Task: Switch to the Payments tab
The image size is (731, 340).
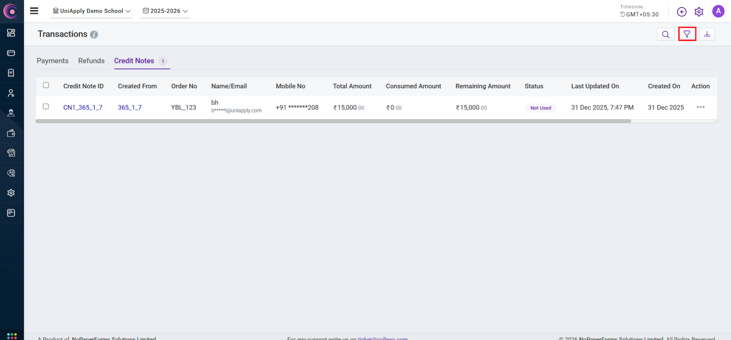Action: click(x=53, y=61)
